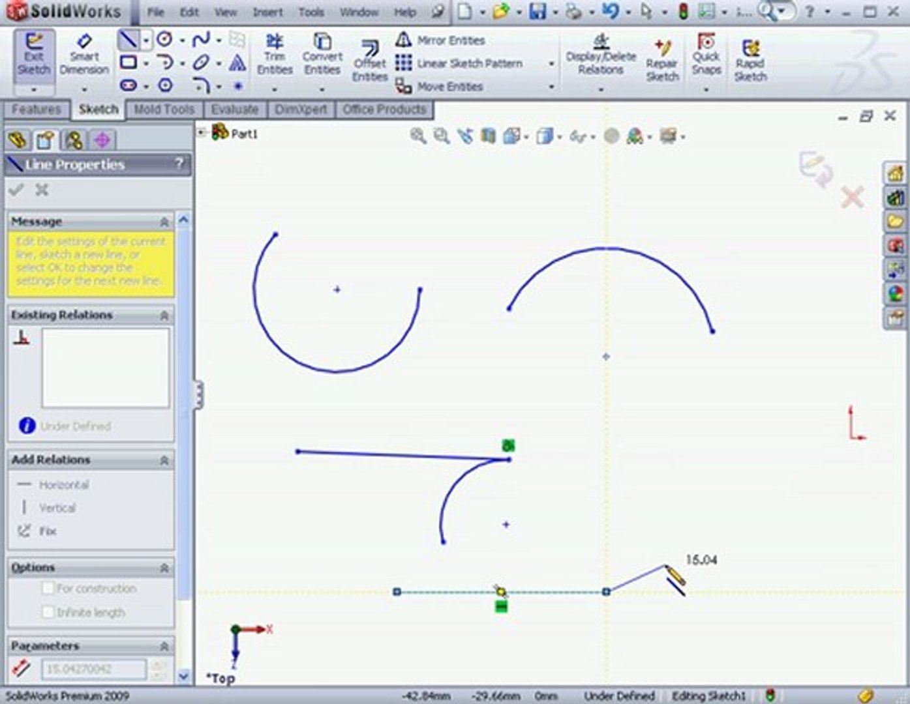910x704 pixels.
Task: Open Line tool dropdown arrow
Action: coord(146,40)
